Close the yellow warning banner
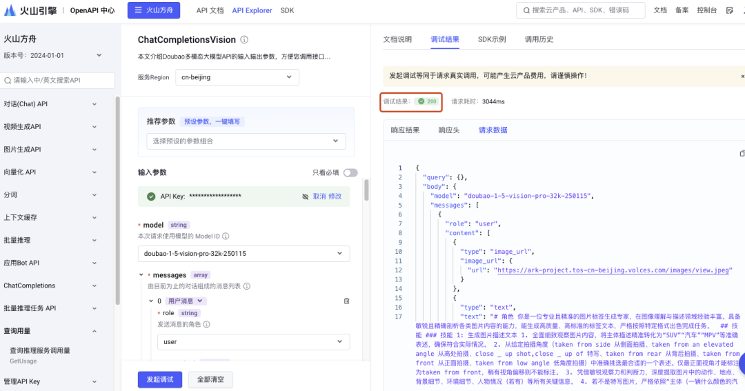This screenshot has width=745, height=391. point(742,76)
